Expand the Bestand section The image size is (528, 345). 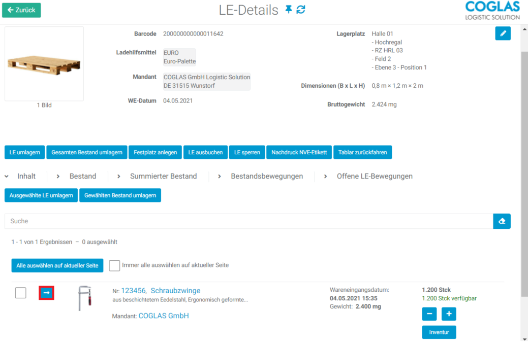coord(76,176)
